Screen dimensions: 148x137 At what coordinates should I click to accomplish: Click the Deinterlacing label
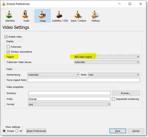13,75
